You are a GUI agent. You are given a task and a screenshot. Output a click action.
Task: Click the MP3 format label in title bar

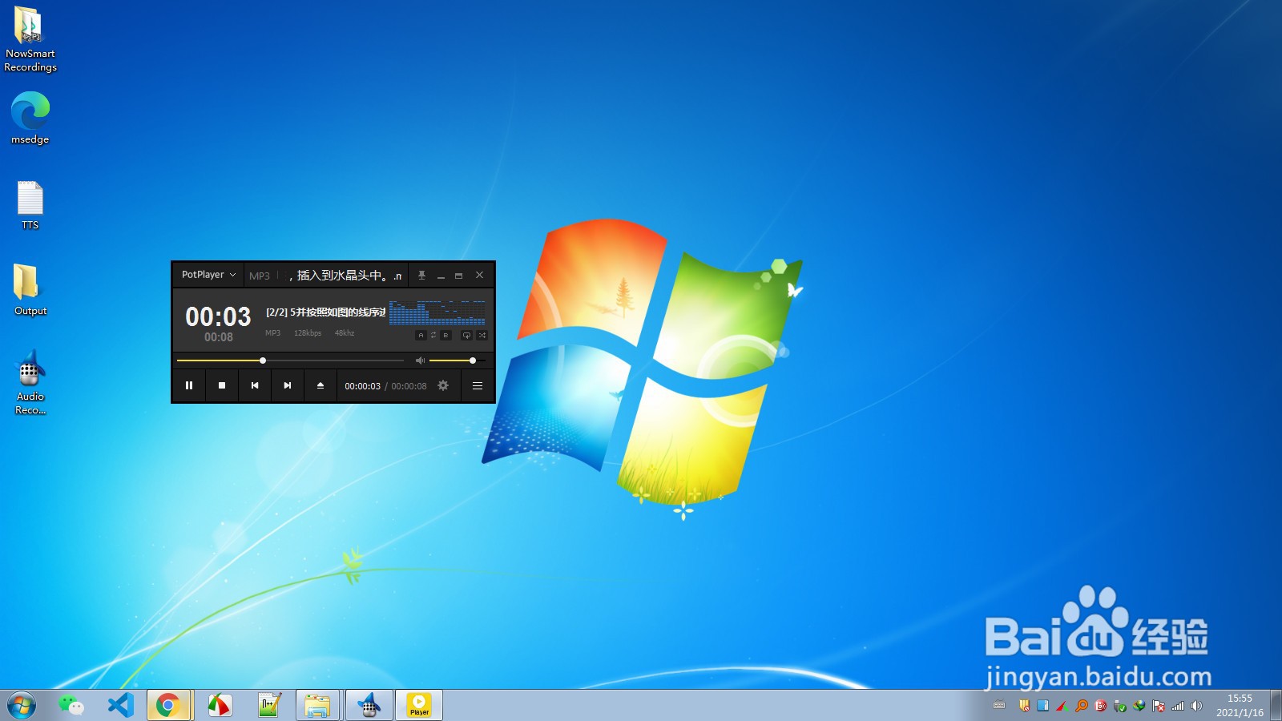click(260, 276)
